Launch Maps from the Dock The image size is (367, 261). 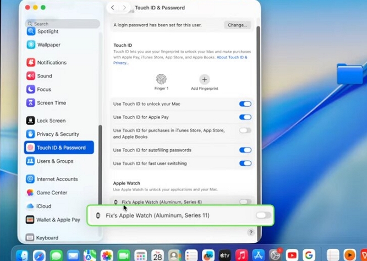tap(90, 255)
